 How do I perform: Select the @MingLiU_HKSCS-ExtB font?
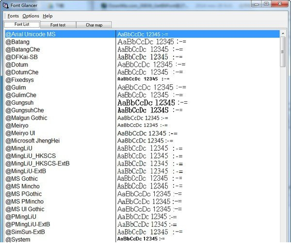coord(37,163)
